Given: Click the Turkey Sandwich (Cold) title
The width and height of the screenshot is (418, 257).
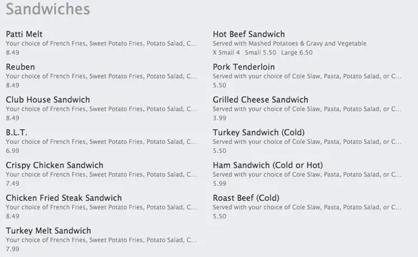Looking at the screenshot, I should (259, 132).
